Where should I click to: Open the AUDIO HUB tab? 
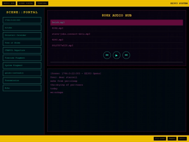point(9,3)
